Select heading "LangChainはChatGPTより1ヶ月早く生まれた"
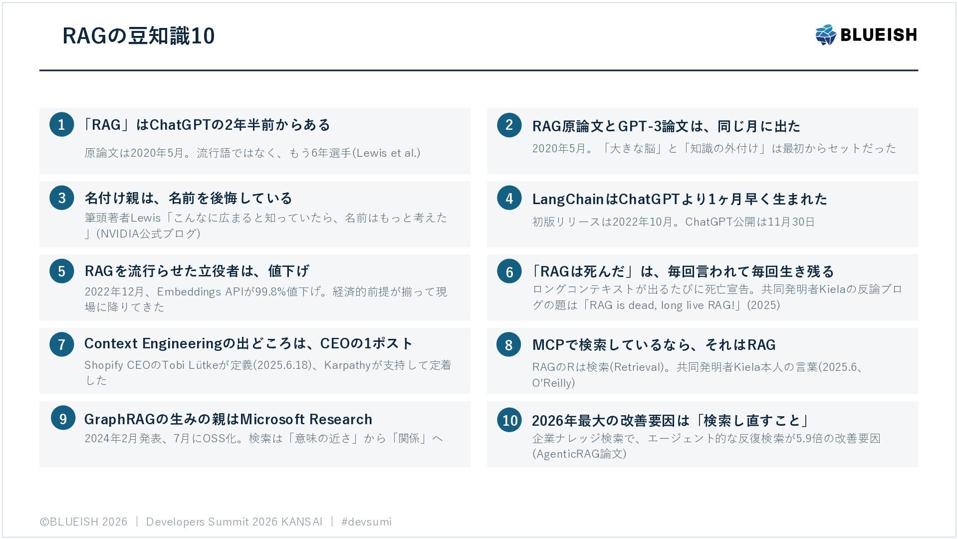The width and height of the screenshot is (958, 539). pyautogui.click(x=680, y=199)
